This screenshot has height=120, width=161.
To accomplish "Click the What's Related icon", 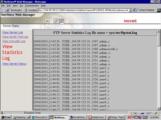I will point(136,10).
